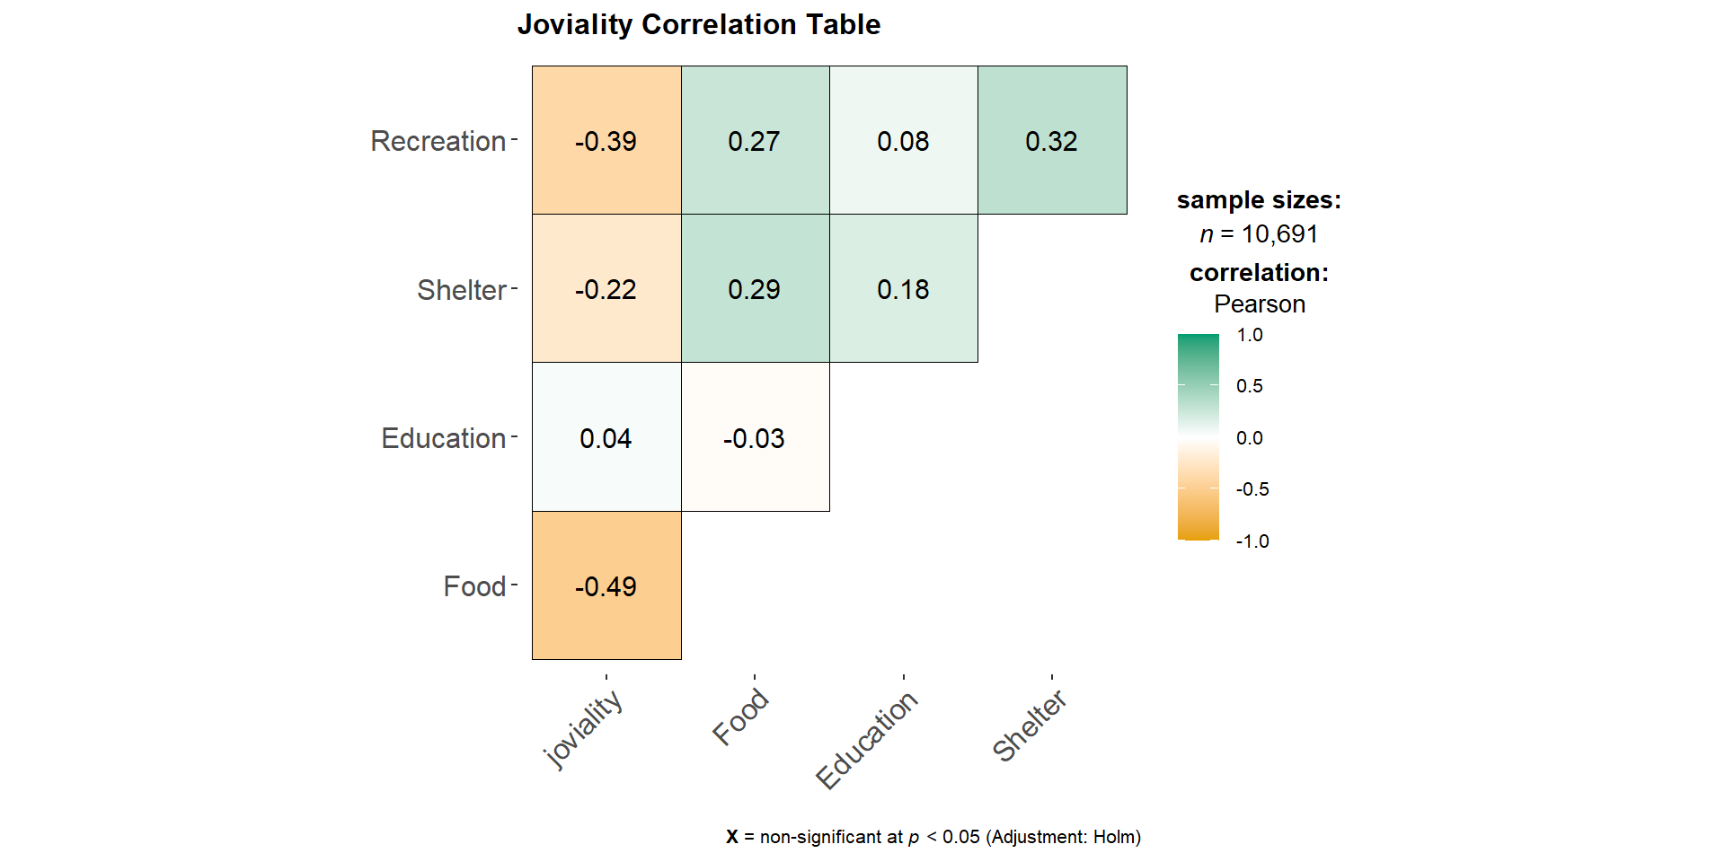Image resolution: width=1725 pixels, height=862 pixels.
Task: Click the rotated Food label on x-axis
Action: [740, 717]
